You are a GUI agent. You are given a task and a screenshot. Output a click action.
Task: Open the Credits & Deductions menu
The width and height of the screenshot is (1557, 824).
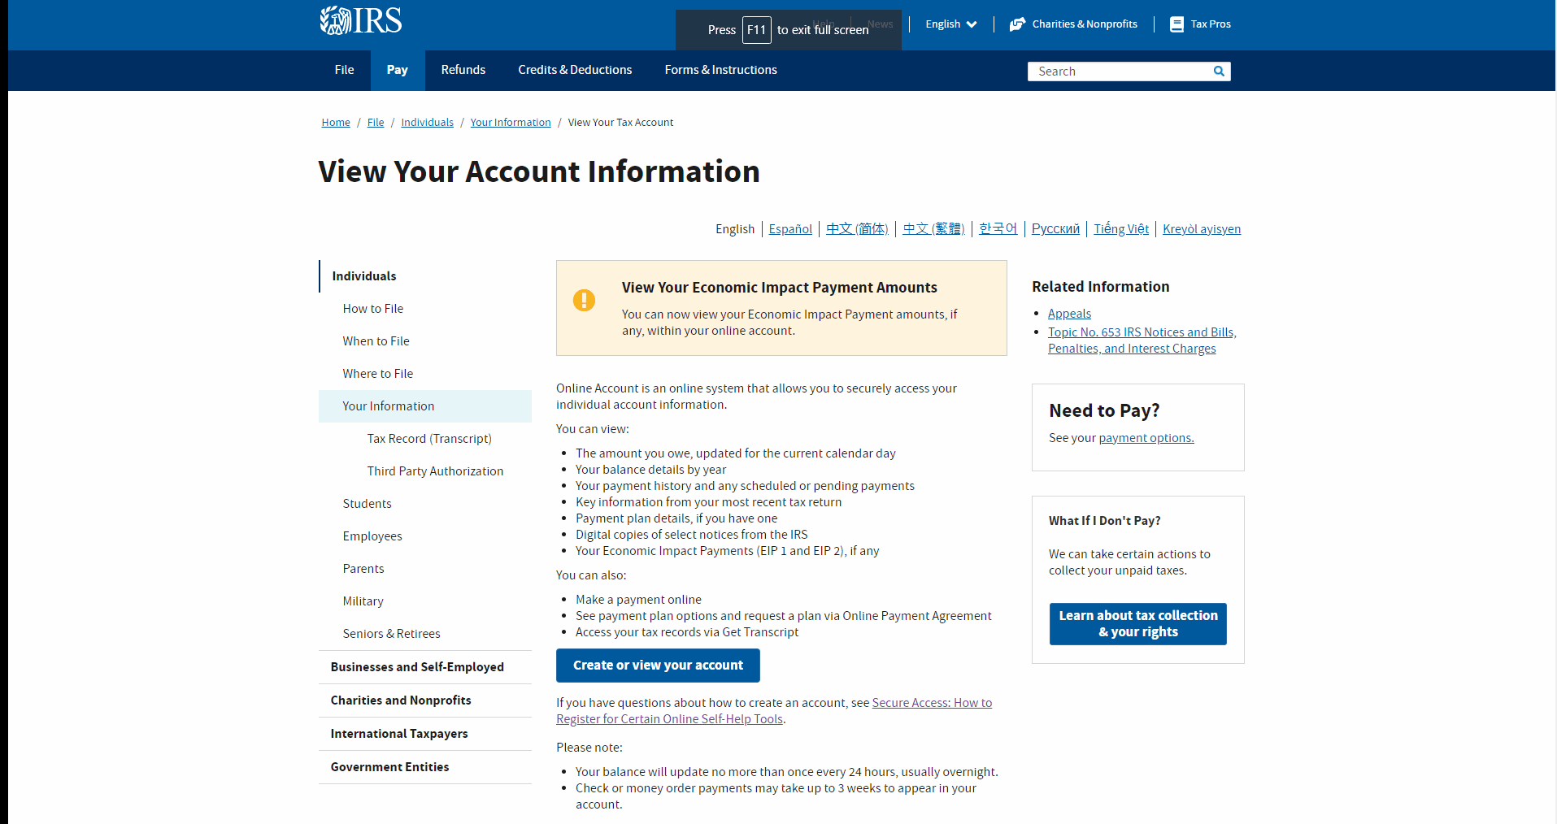[574, 70]
